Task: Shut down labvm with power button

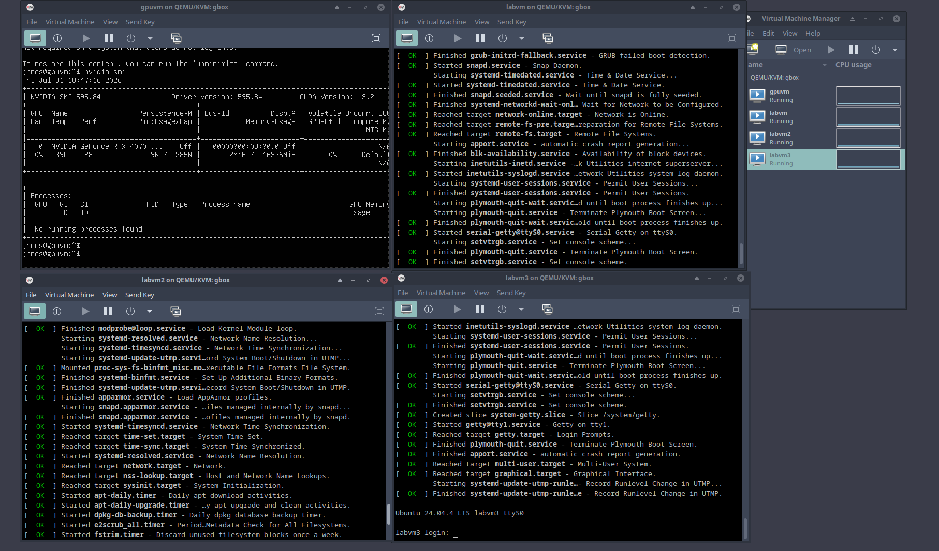Action: [x=503, y=38]
